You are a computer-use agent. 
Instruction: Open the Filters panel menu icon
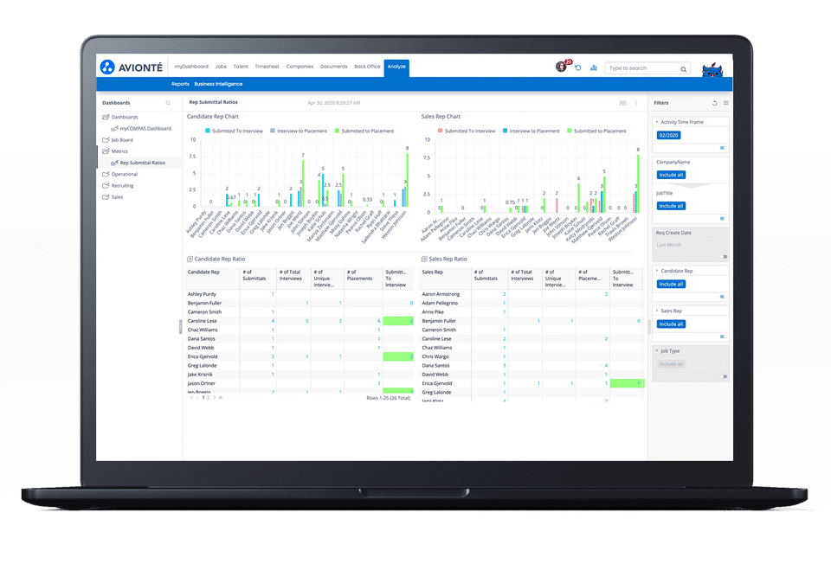[725, 103]
